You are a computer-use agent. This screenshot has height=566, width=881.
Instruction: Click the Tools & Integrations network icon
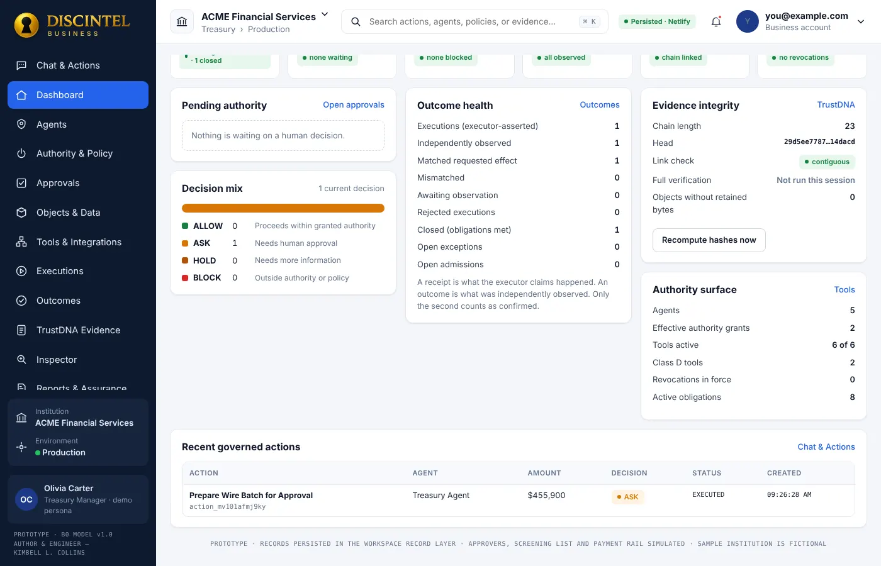(21, 242)
